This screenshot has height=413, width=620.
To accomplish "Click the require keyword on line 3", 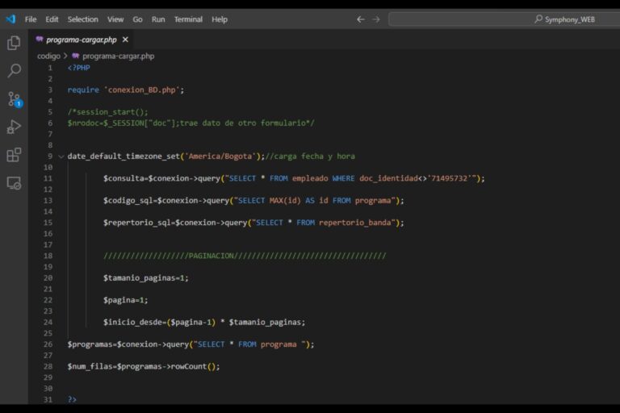I will coord(83,90).
